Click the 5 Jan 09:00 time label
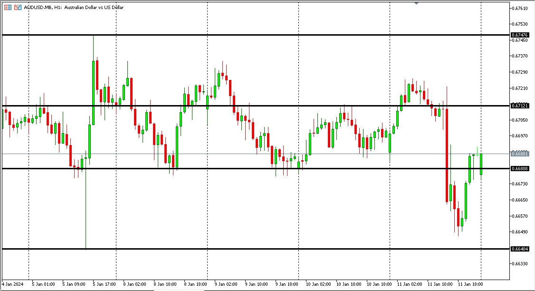 click(x=74, y=284)
